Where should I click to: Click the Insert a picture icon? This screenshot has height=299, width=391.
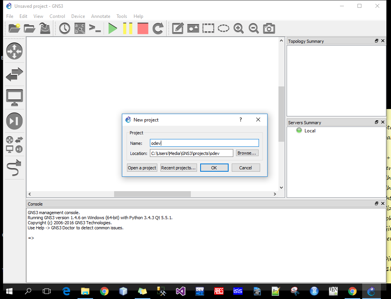(x=193, y=28)
